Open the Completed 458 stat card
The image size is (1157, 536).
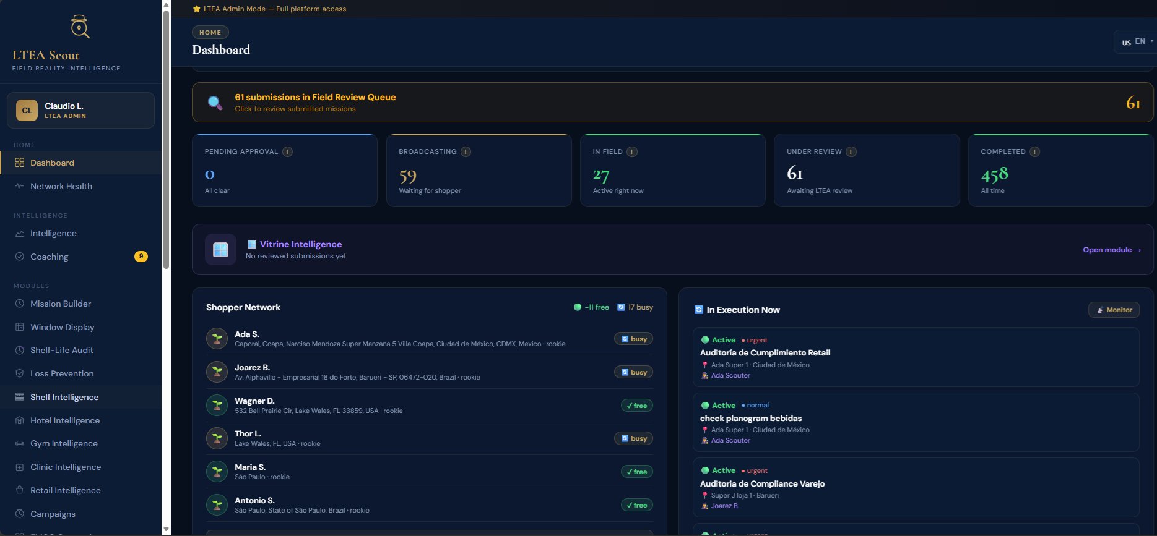1060,170
